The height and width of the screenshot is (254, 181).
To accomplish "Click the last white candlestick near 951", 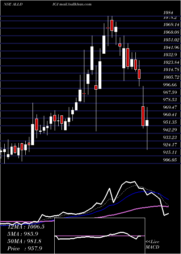I will click(147, 123).
